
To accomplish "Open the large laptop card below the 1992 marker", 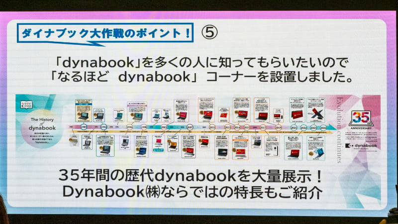I will pos(105,146).
